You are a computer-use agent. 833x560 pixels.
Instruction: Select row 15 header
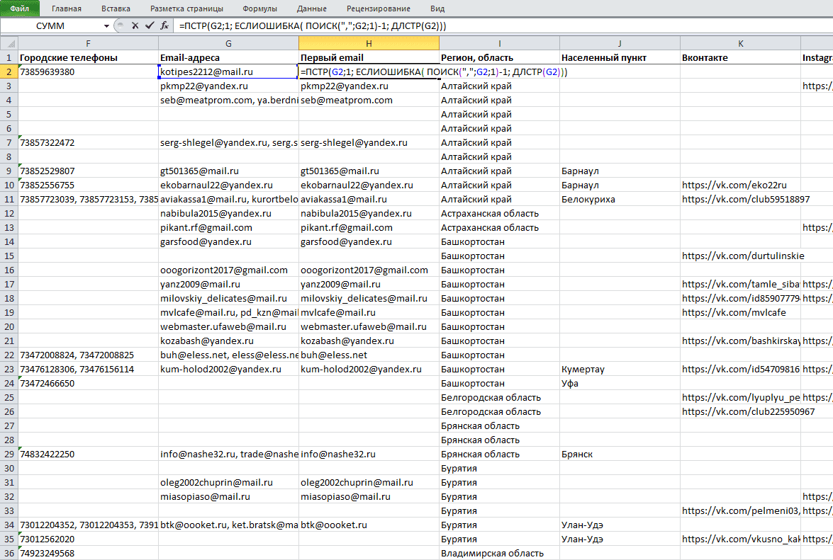9,256
